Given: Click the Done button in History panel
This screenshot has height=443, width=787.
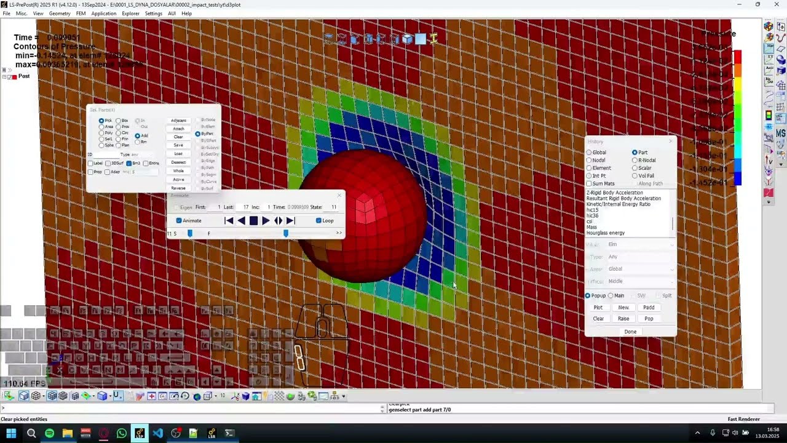Looking at the screenshot, I should click(630, 332).
